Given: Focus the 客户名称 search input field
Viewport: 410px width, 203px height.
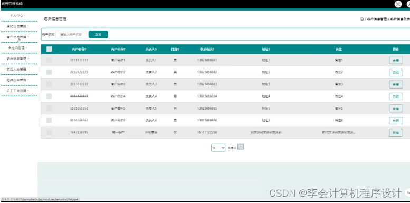Looking at the screenshot, I should pyautogui.click(x=71, y=34).
